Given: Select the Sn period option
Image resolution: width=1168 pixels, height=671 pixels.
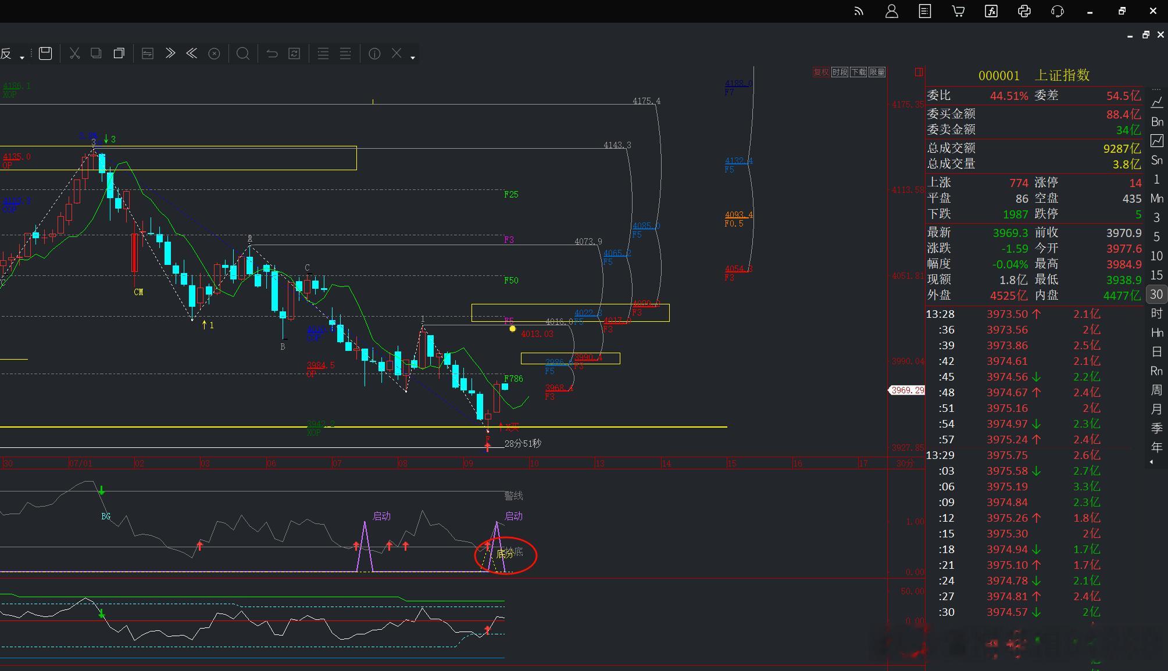Looking at the screenshot, I should [x=1157, y=160].
